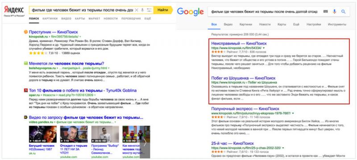This screenshot has height=160, width=357.
Task: Expand arrow after kinopoisk.ru/film/54334 URL
Action: 264,48
